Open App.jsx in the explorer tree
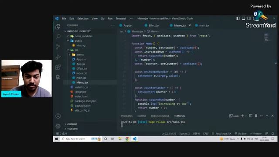 [x=81, y=64]
